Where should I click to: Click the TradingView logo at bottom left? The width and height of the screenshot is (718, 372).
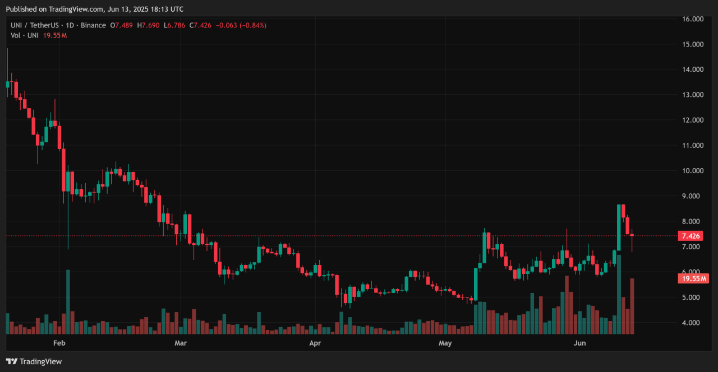coord(34,361)
